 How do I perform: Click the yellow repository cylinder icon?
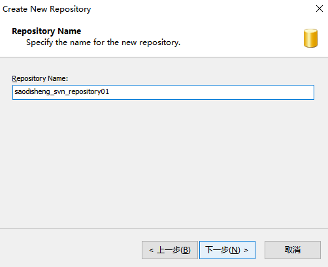tap(310, 38)
